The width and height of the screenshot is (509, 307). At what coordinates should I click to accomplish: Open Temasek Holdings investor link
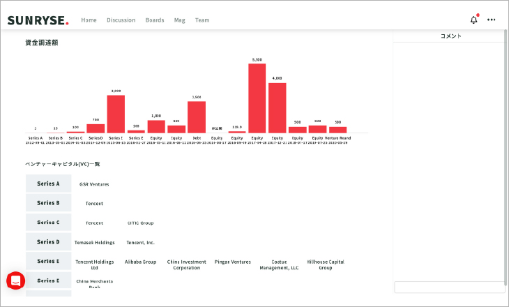click(x=94, y=242)
